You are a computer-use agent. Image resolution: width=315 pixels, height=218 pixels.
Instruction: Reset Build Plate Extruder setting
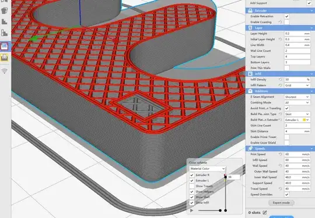(280, 120)
